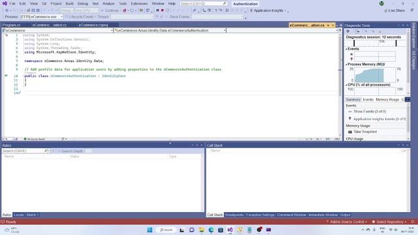
Task: Continue execution of the debugged app
Action: coord(110,10)
